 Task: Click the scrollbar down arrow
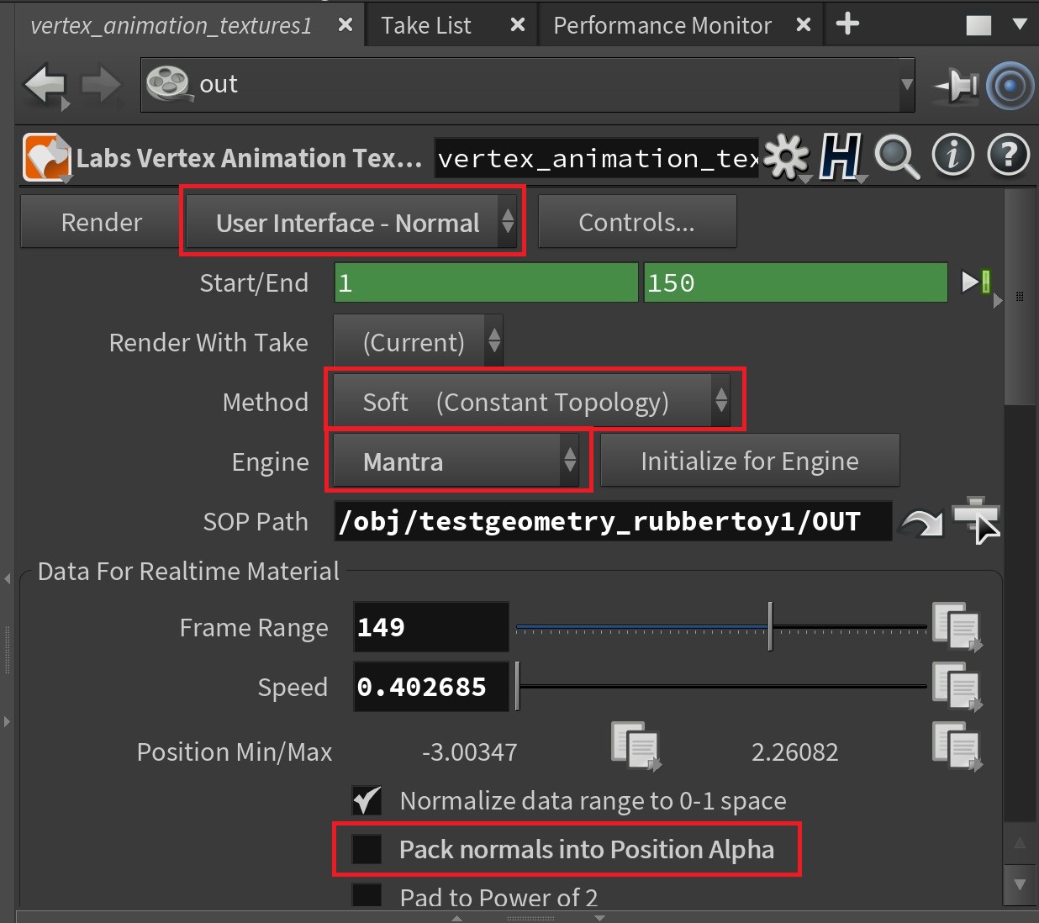(1020, 884)
